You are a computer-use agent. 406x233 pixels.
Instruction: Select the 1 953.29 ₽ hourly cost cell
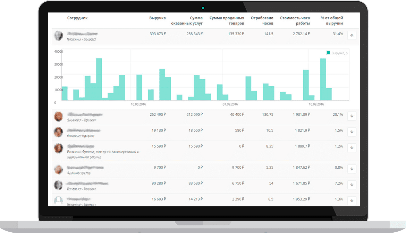[302, 199]
